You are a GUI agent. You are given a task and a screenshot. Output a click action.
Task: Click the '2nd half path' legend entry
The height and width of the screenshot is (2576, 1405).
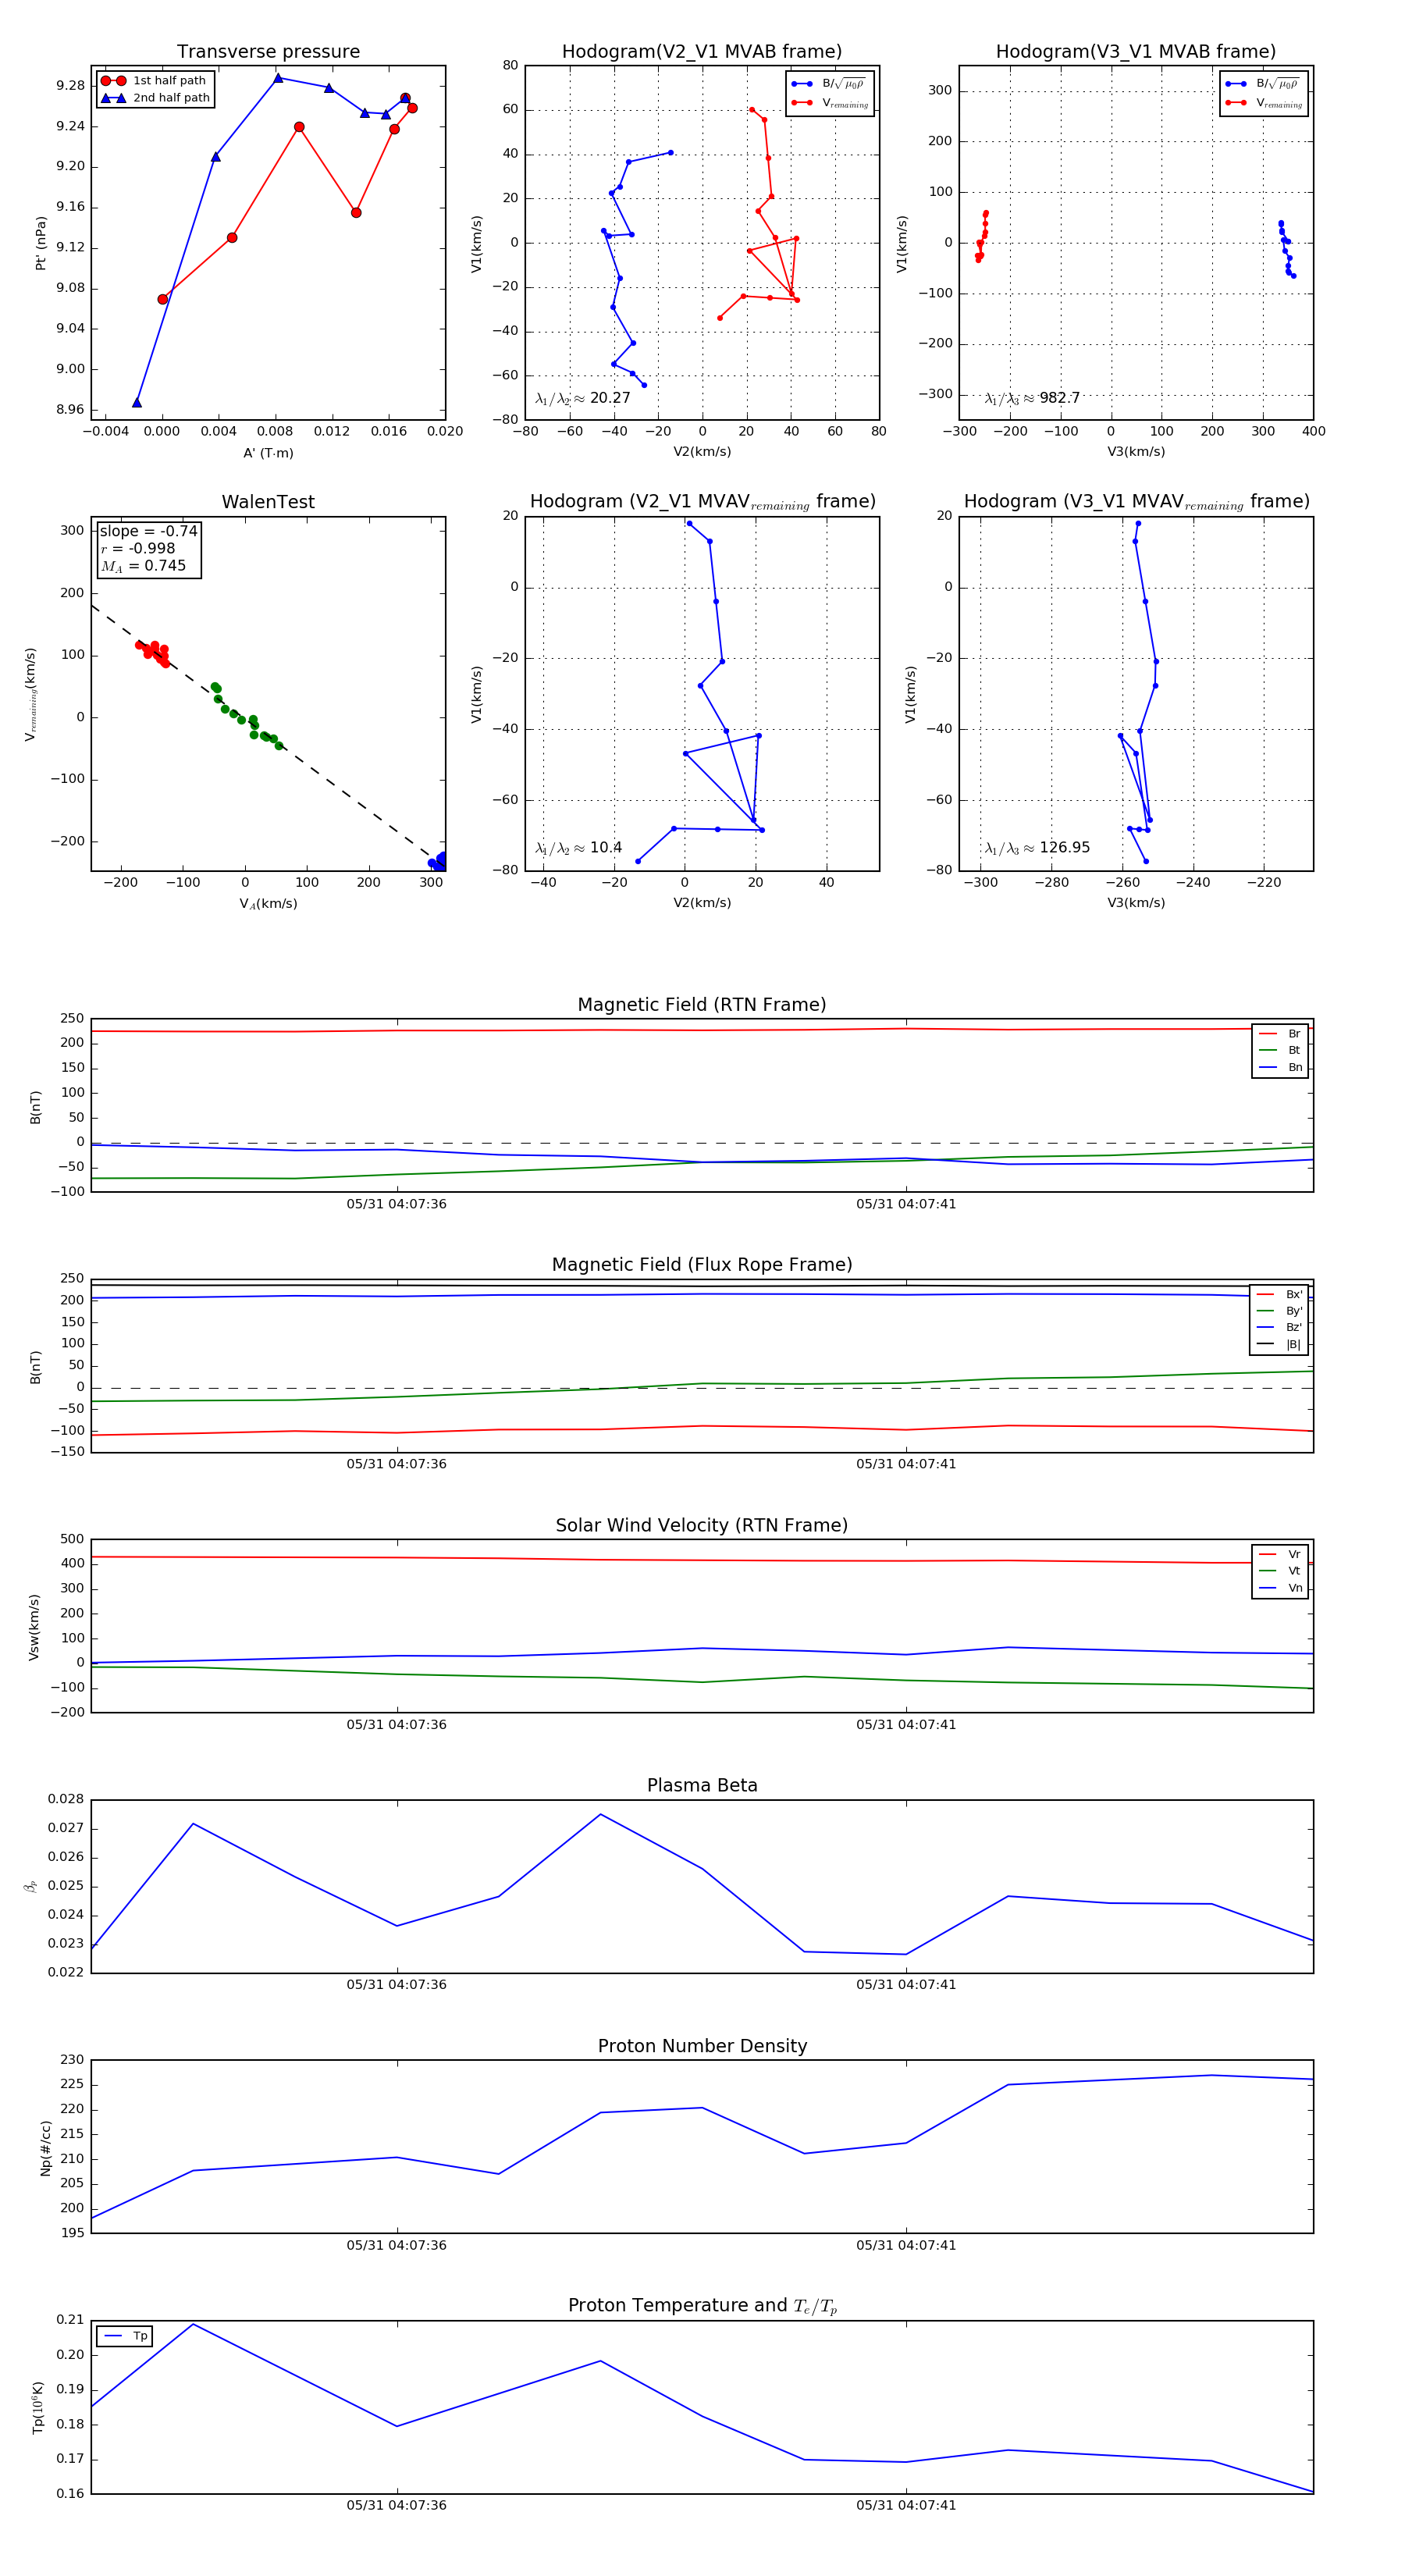pyautogui.click(x=155, y=98)
